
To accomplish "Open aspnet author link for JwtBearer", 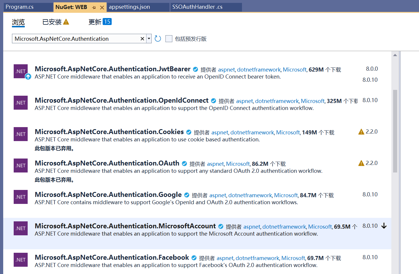I will pos(226,70).
